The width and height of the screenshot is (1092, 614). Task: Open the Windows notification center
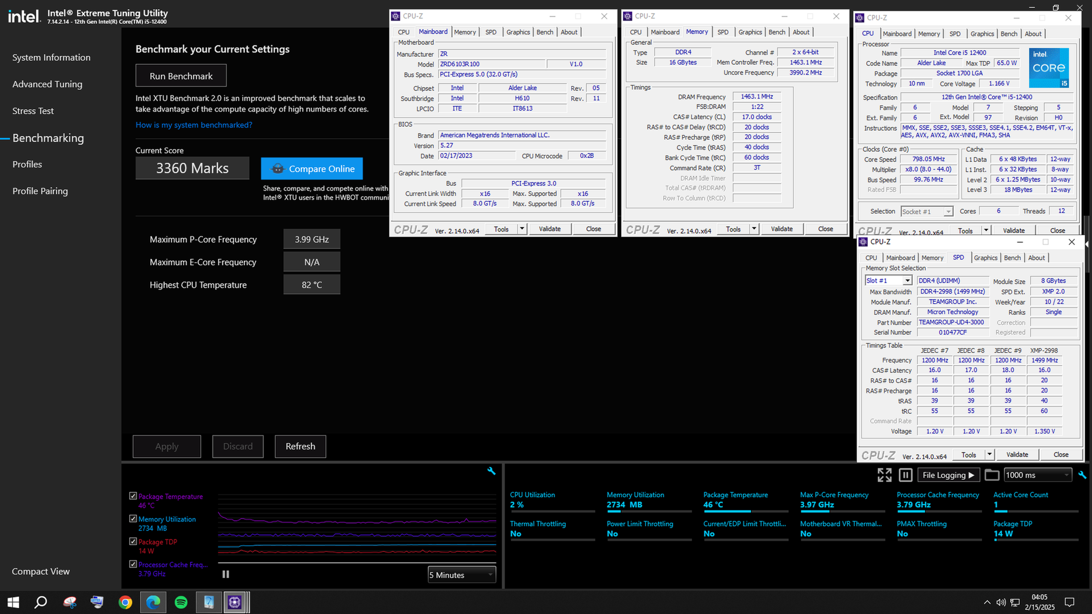tap(1069, 602)
